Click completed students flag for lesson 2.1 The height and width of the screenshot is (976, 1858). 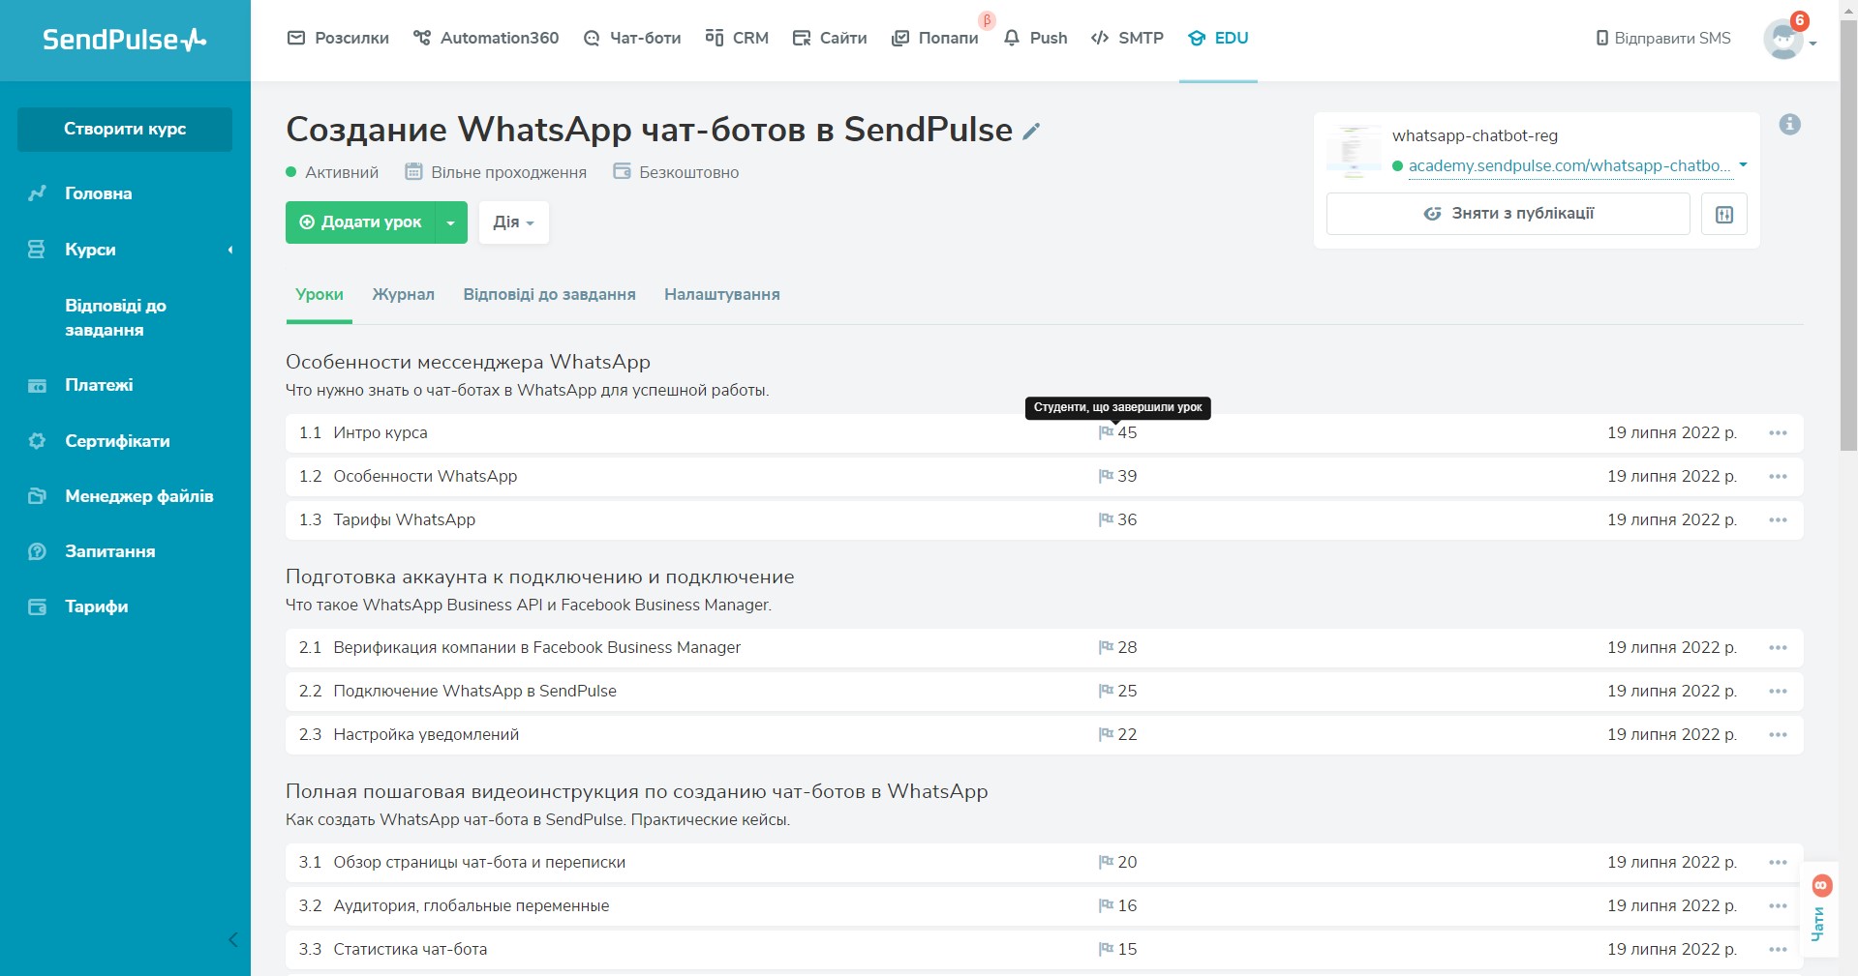[1106, 647]
